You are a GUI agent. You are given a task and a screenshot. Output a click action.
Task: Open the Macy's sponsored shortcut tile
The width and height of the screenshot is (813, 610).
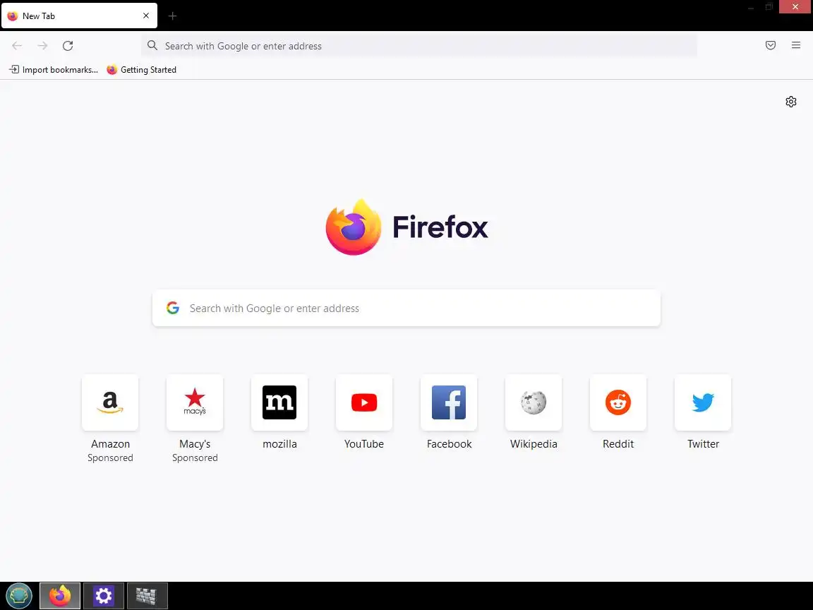tap(195, 402)
